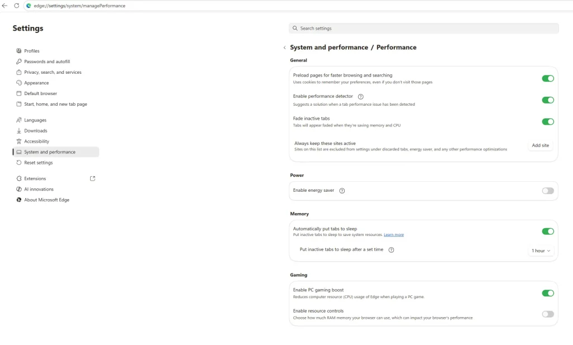Toggle Enable PC gaming boost

[x=548, y=293]
